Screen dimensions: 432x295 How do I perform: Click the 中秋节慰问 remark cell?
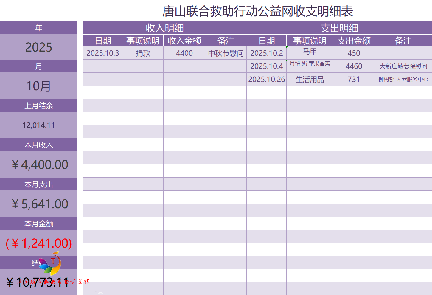[x=226, y=53]
